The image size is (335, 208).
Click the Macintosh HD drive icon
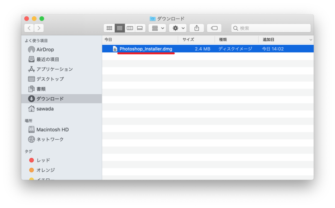31,129
